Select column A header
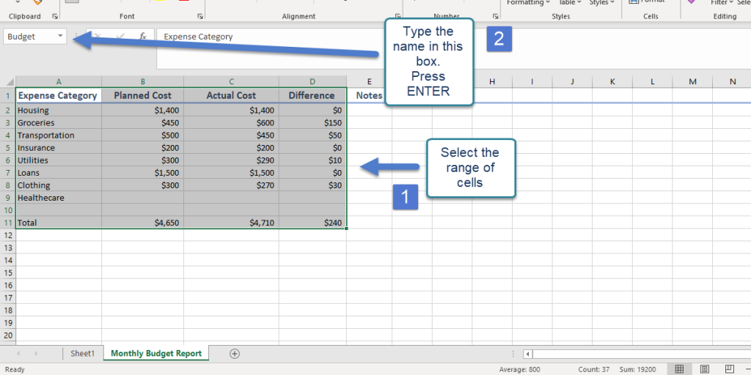This screenshot has height=375, width=751. tap(59, 81)
